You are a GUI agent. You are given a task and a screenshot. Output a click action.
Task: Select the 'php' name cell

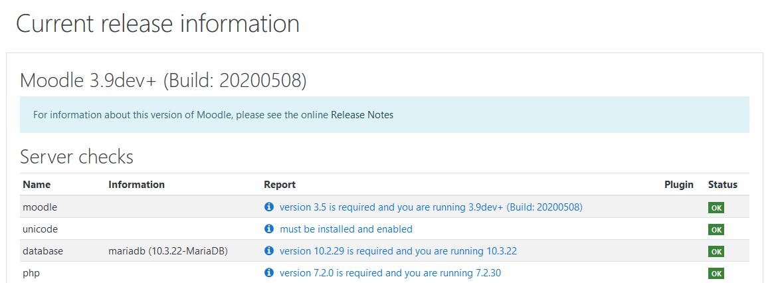coord(31,273)
